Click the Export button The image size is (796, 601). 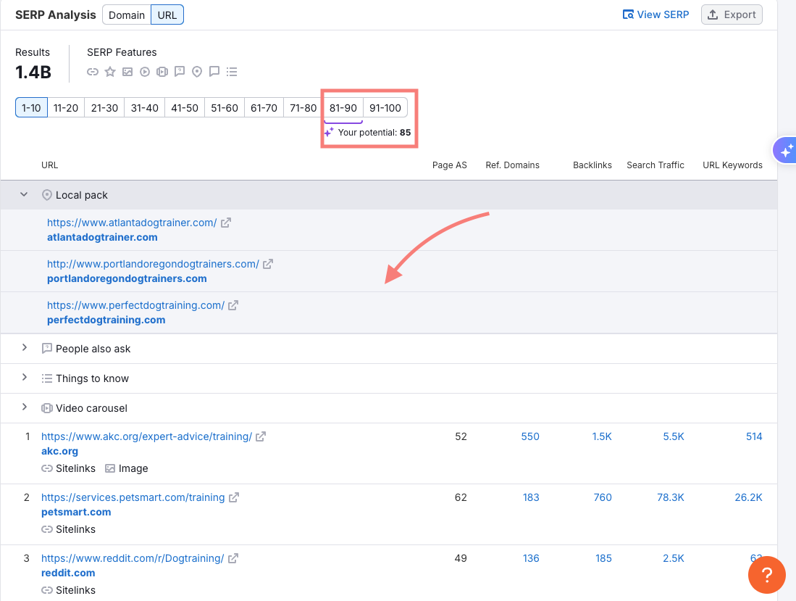click(x=732, y=14)
